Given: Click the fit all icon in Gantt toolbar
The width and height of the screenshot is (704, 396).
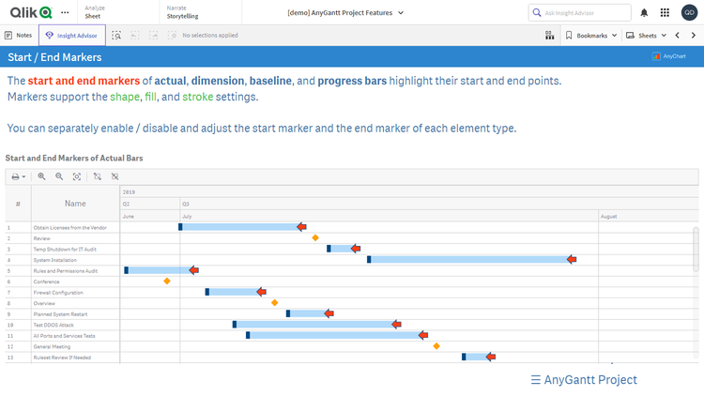Looking at the screenshot, I should 77,176.
